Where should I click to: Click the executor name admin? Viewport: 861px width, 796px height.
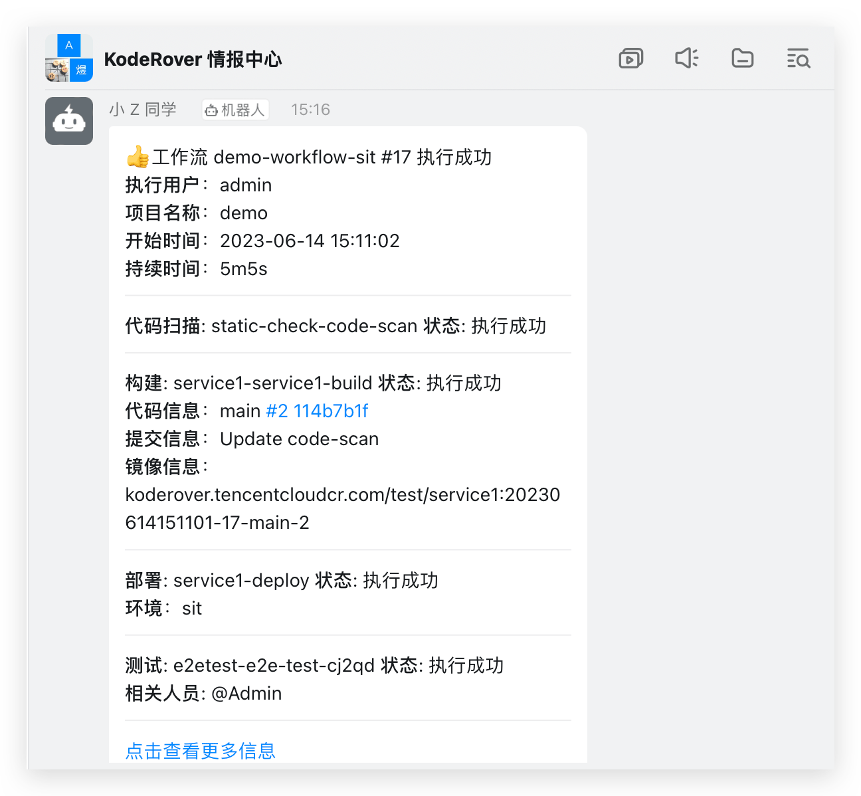pyautogui.click(x=246, y=185)
